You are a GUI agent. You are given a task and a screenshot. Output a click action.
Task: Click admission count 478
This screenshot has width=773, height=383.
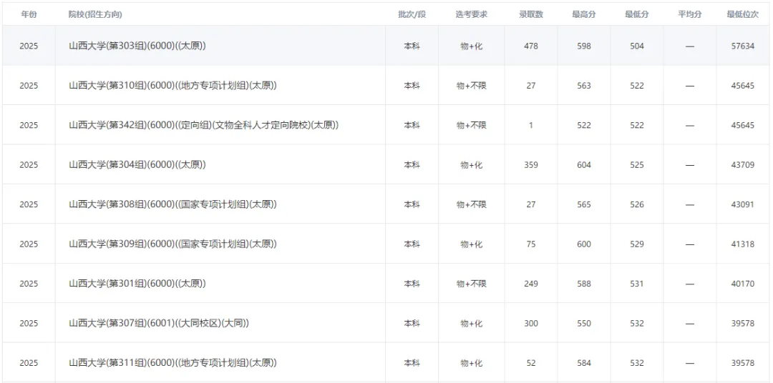pos(531,46)
